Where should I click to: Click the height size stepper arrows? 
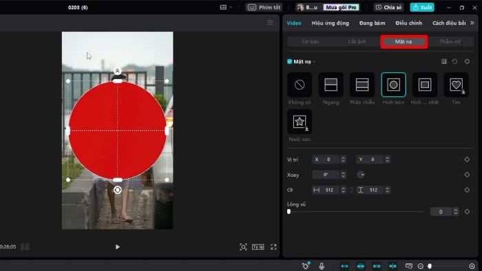[387, 190]
